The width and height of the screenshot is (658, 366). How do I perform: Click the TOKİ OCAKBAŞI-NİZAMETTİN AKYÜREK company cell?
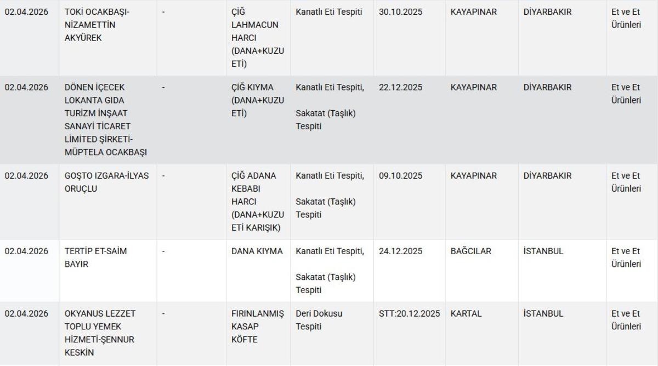(x=97, y=25)
